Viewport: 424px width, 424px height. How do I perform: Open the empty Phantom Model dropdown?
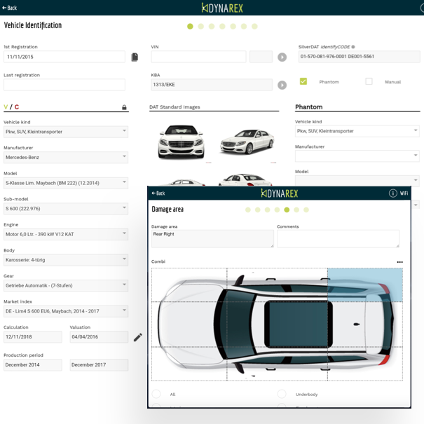click(357, 181)
